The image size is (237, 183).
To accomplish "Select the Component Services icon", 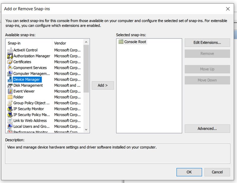I will (x=10, y=68).
